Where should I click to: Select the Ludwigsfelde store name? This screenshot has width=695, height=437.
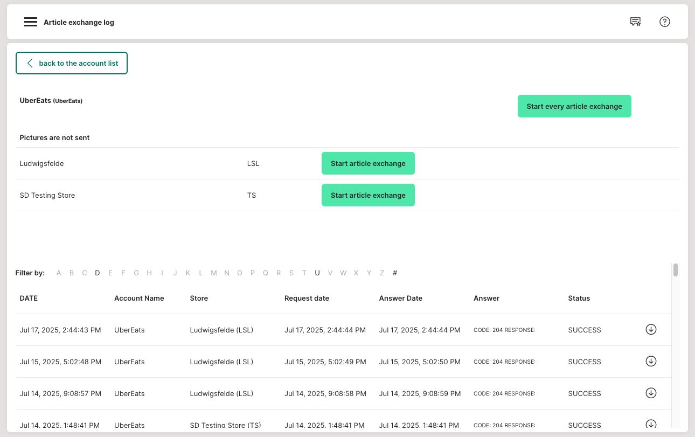(41, 163)
